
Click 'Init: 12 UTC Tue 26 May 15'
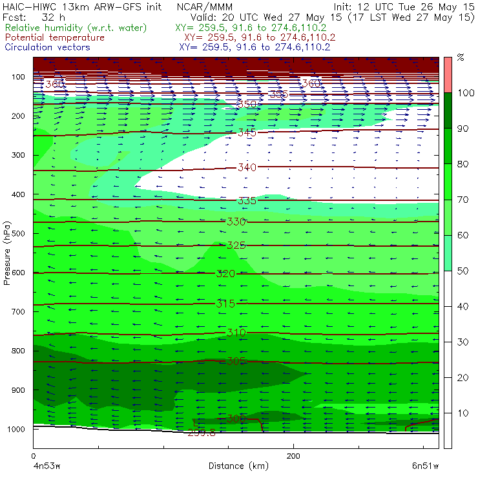click(404, 6)
